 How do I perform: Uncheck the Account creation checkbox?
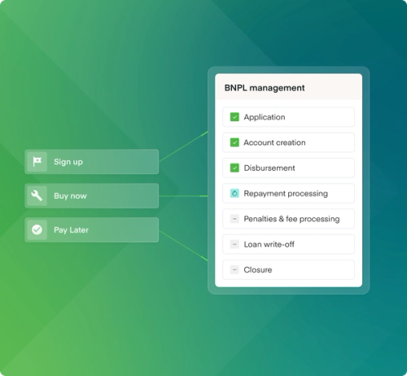point(234,142)
